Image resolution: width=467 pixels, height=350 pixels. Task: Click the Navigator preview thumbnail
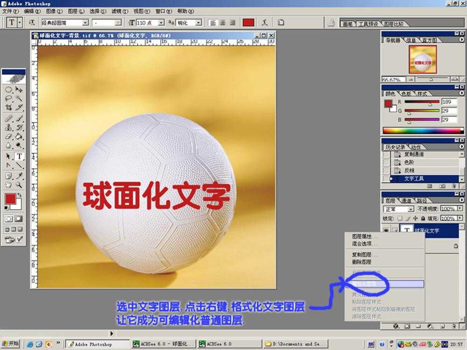[423, 59]
